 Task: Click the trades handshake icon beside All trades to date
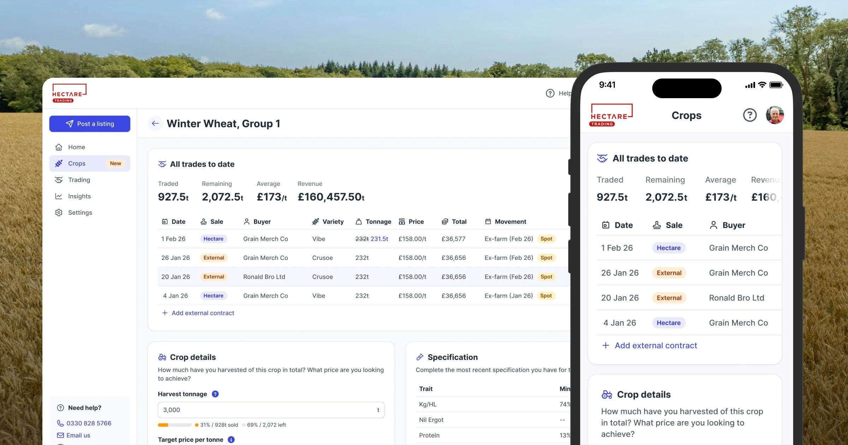pos(162,164)
